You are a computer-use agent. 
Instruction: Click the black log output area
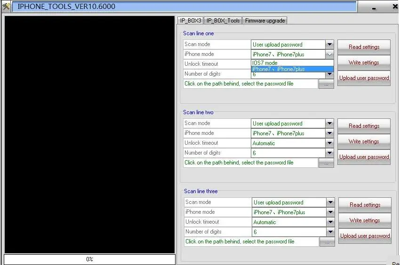click(x=89, y=134)
